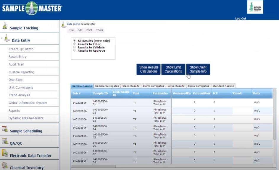279x170 pixels.
Task: Click the Sample Master logo
Action: click(x=31, y=8)
